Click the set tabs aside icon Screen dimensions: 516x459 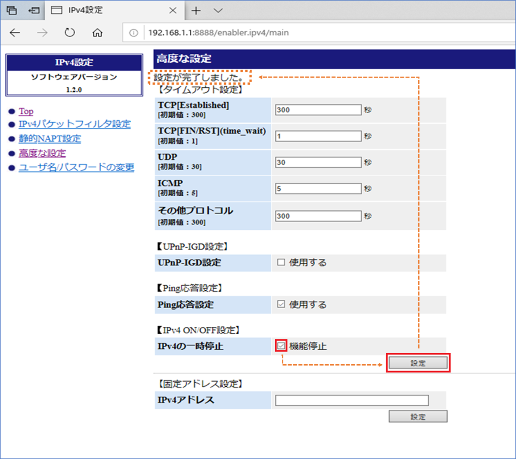click(34, 11)
